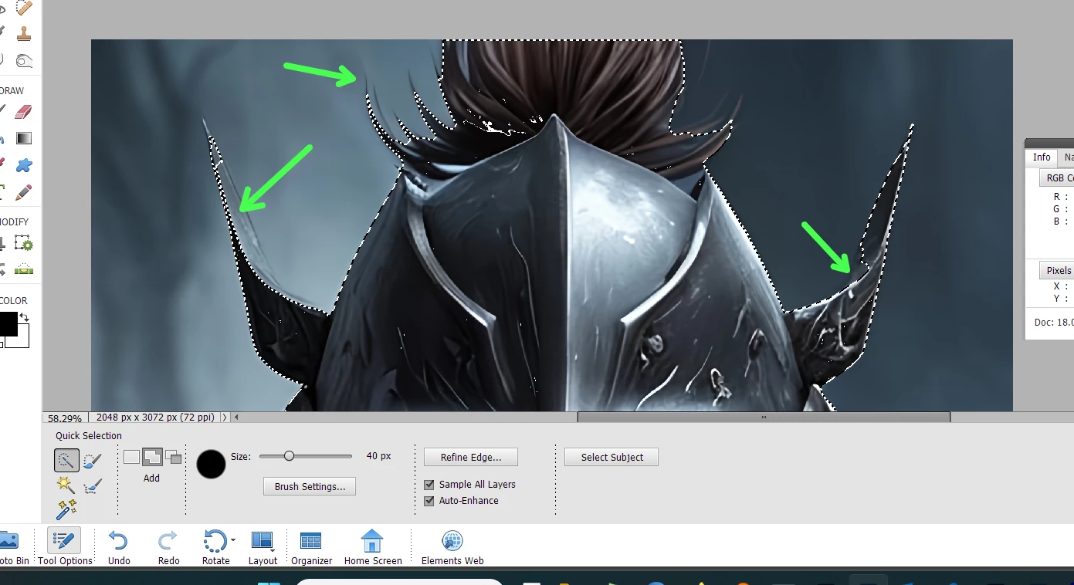The image size is (1074, 585).
Task: Choose the Selection Brush tool option
Action: point(92,461)
